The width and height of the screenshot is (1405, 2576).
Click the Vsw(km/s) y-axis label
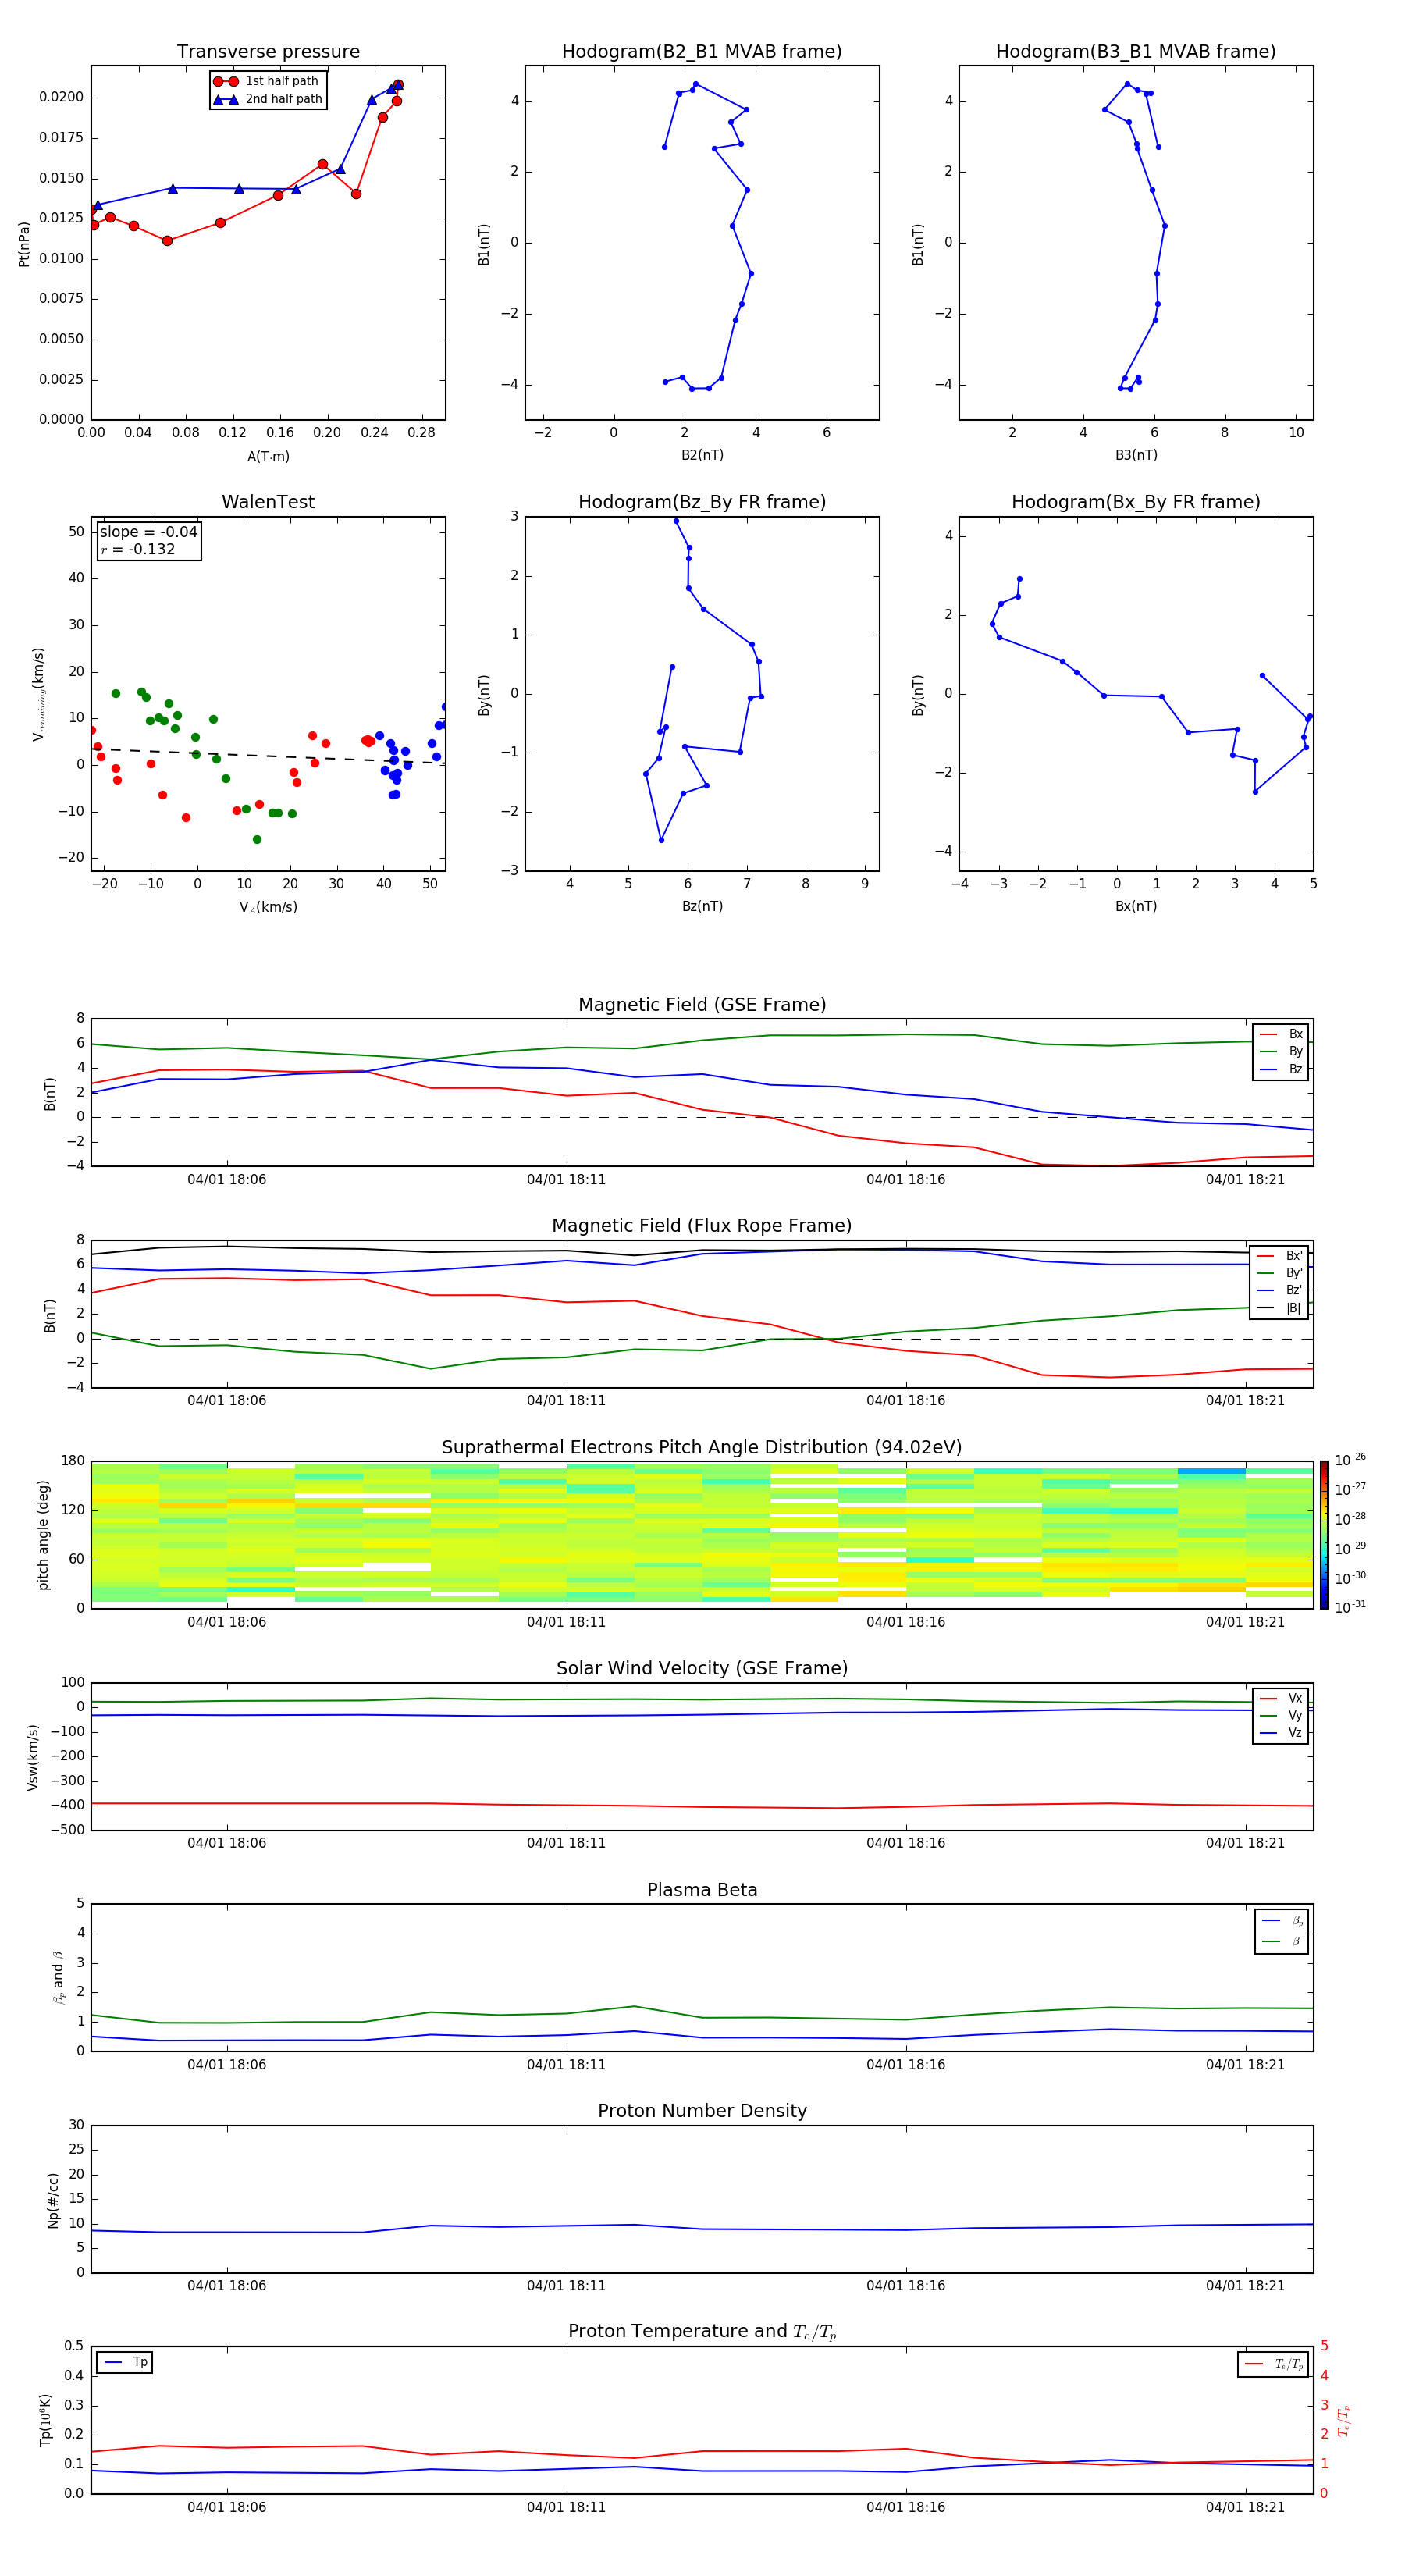click(x=33, y=1757)
